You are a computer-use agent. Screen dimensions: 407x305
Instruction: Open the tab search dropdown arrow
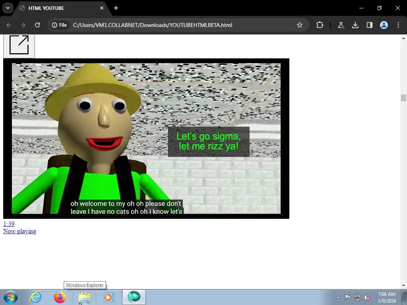tap(8, 8)
